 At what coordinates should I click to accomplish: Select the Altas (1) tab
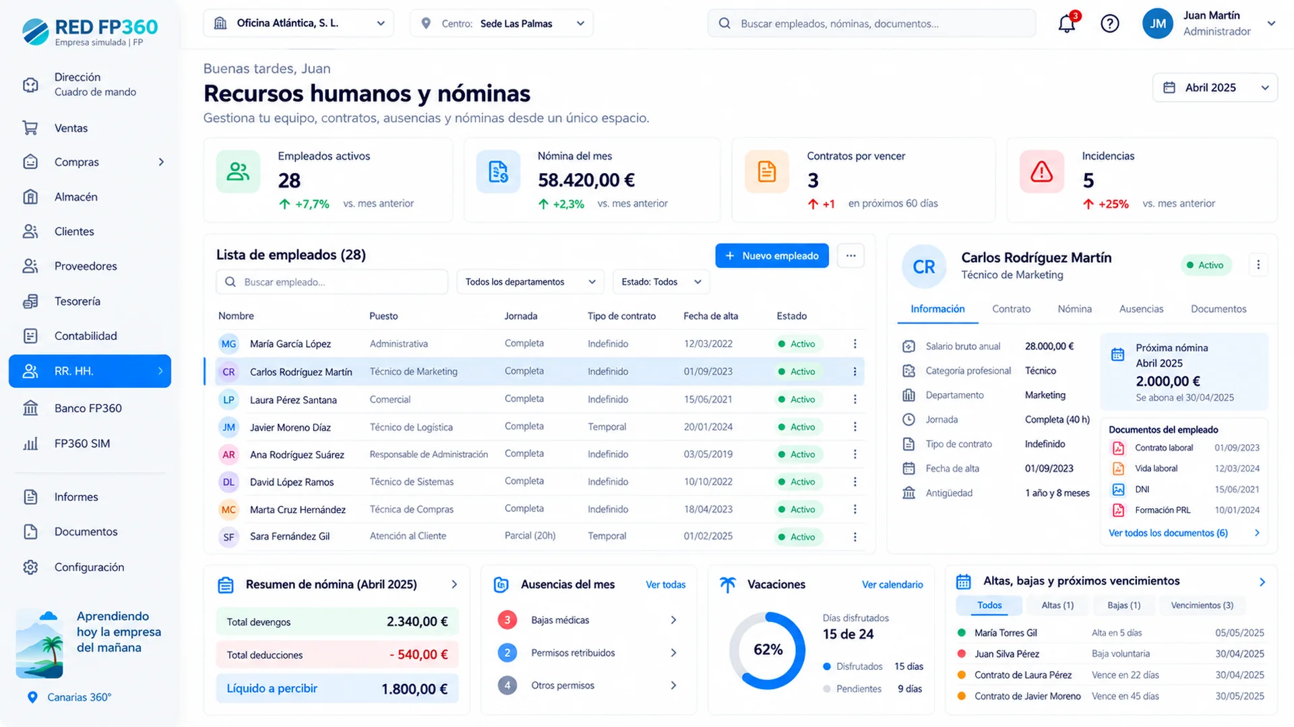coord(1057,605)
